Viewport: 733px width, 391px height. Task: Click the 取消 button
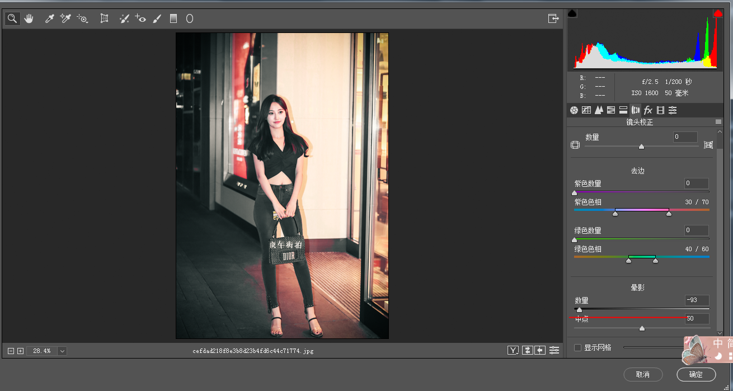643,374
